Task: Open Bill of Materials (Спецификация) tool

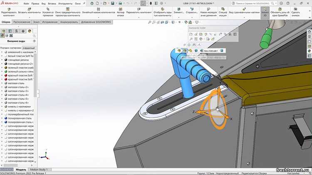Action: click(223, 12)
